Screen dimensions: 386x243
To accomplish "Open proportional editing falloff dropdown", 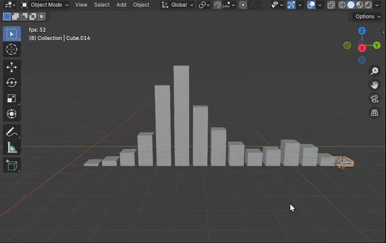I will [x=254, y=5].
